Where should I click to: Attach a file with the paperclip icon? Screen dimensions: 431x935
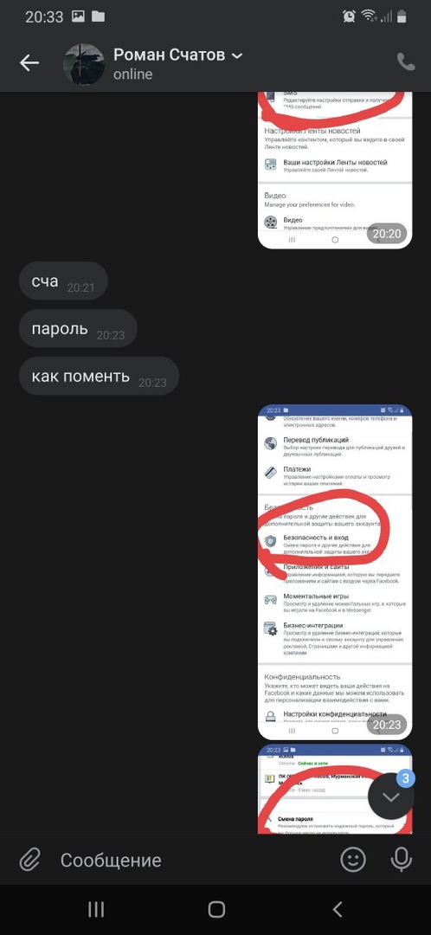pyautogui.click(x=29, y=860)
